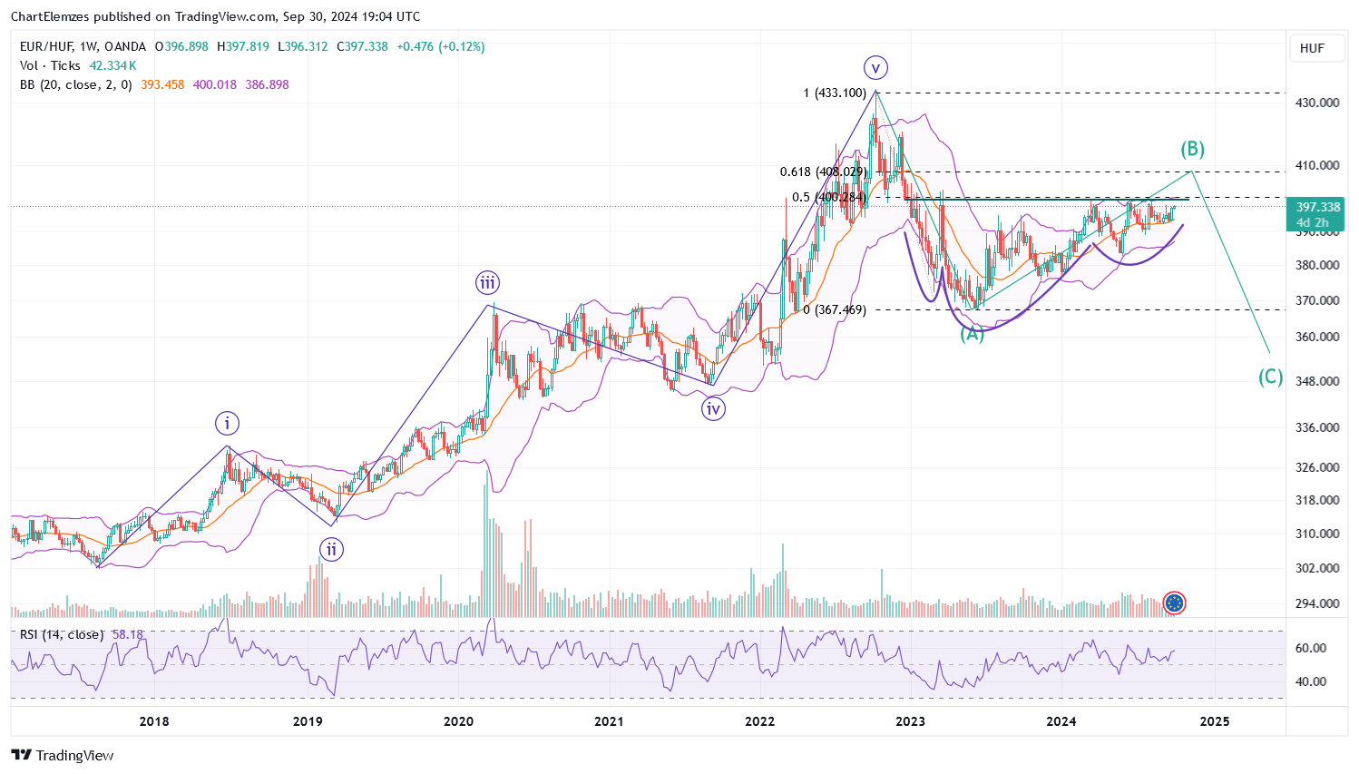
Task: Click the 0 (367.469) Fibonacci level label
Action: [835, 309]
